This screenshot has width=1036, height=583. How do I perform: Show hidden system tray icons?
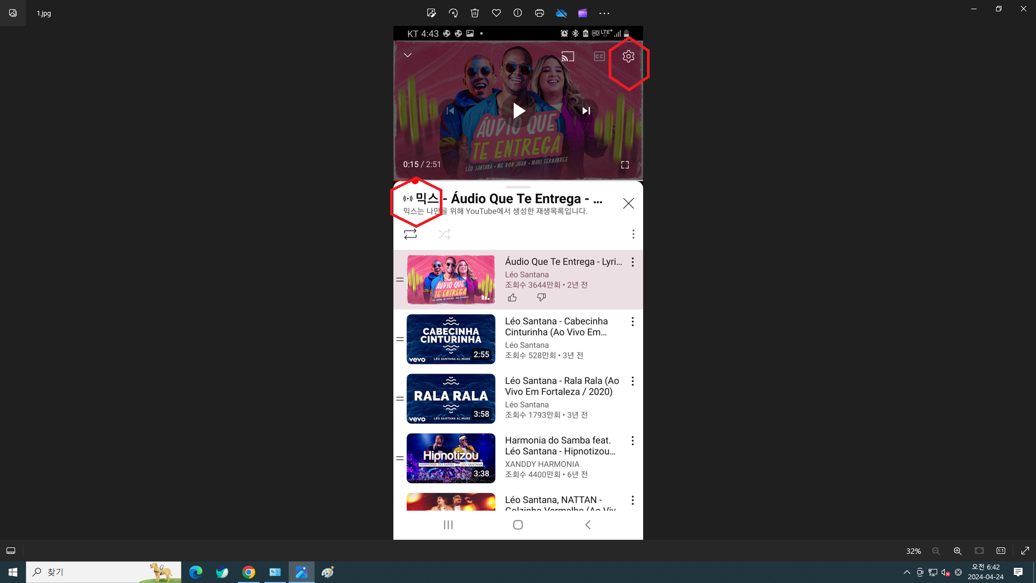click(907, 572)
